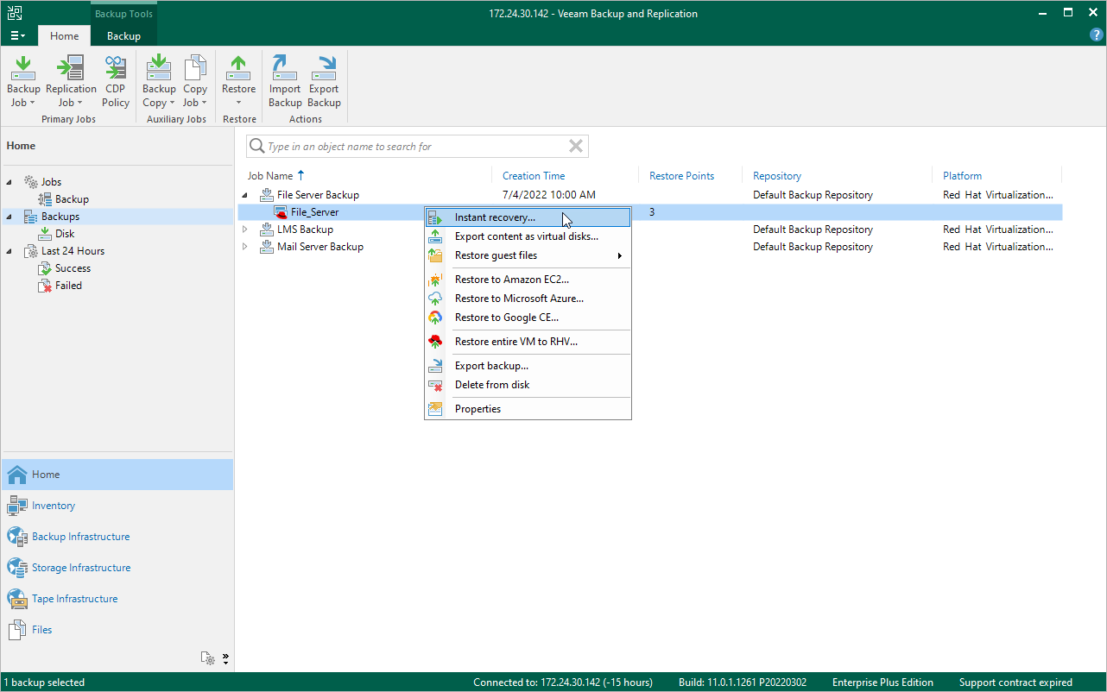Open the Backup Copy ribbon button

[159, 82]
